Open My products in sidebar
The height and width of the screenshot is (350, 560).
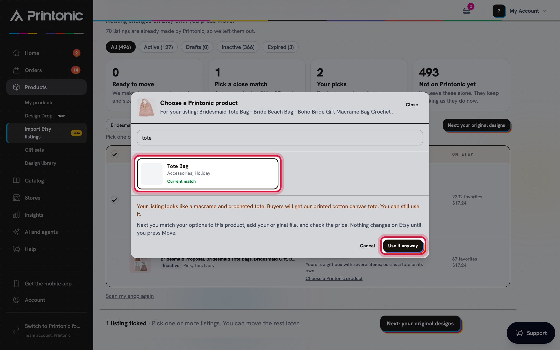coord(39,102)
